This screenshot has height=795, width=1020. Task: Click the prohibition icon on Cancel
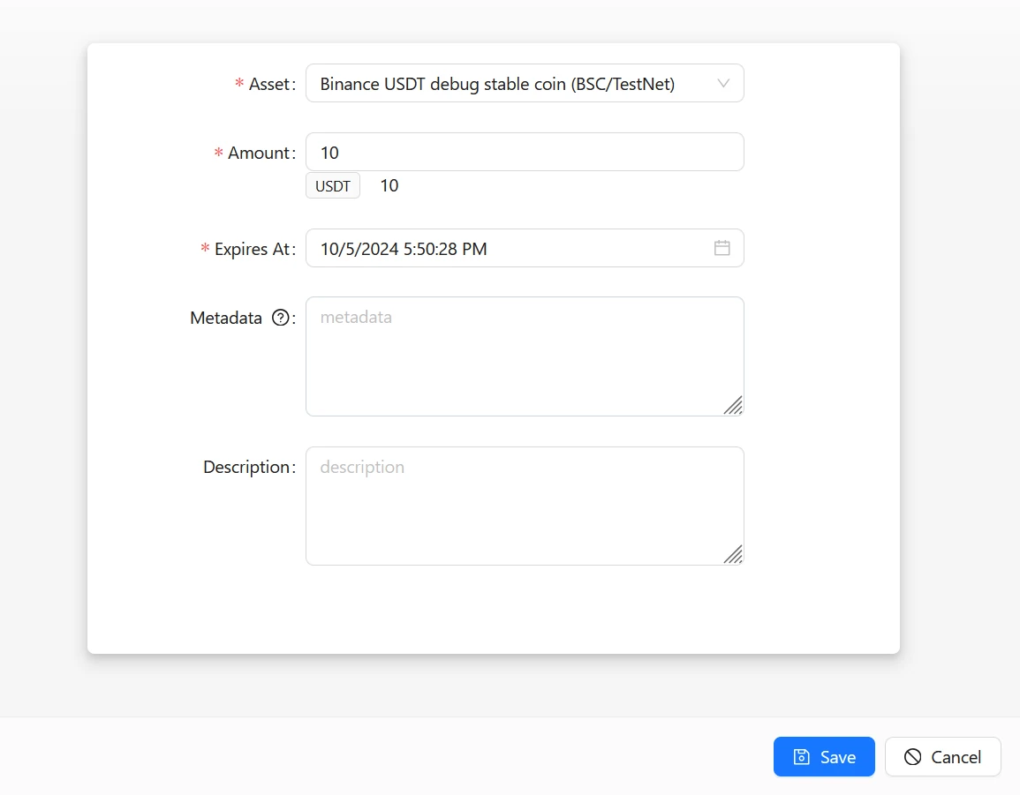point(913,757)
